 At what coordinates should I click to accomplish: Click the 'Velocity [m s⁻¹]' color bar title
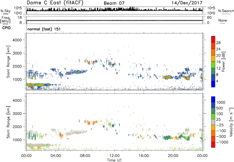coord(231,122)
